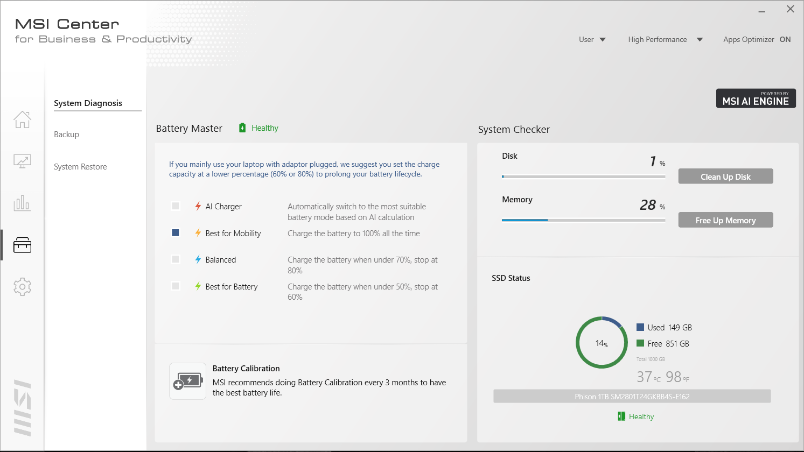This screenshot has width=804, height=452.
Task: Switch to the Backup tab
Action: point(66,135)
